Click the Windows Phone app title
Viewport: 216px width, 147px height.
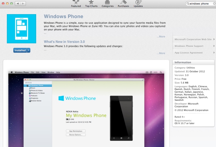click(63, 16)
